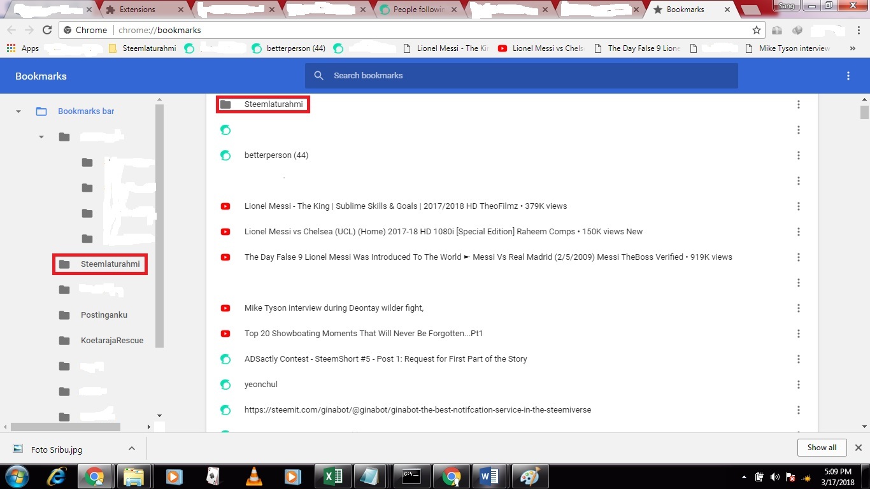Open the more menu for the Lionel Messi - The King row

coord(799,206)
